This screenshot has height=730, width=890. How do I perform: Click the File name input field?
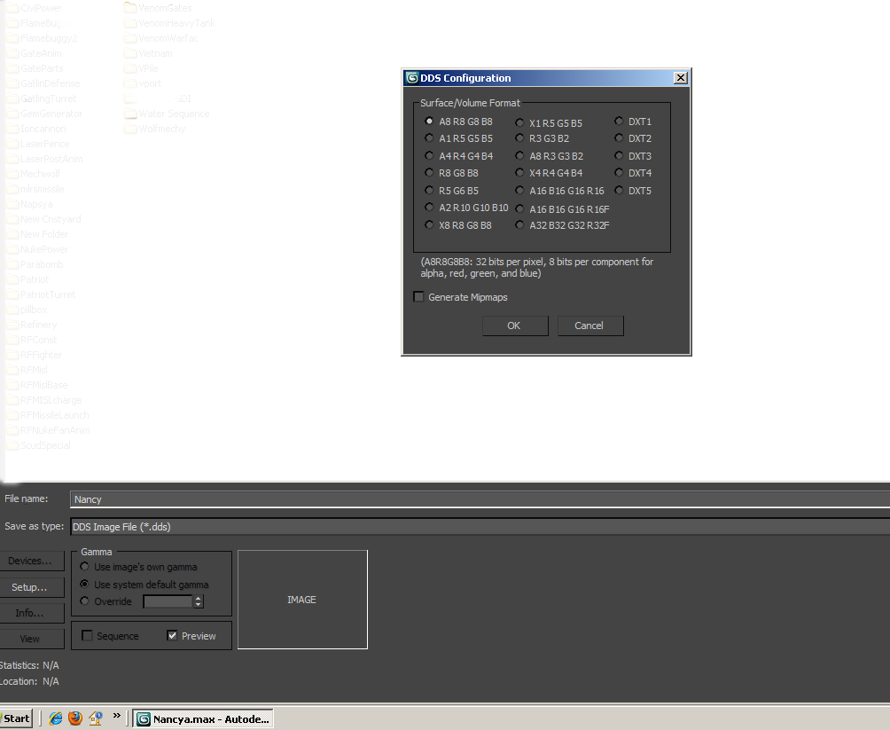coord(480,499)
